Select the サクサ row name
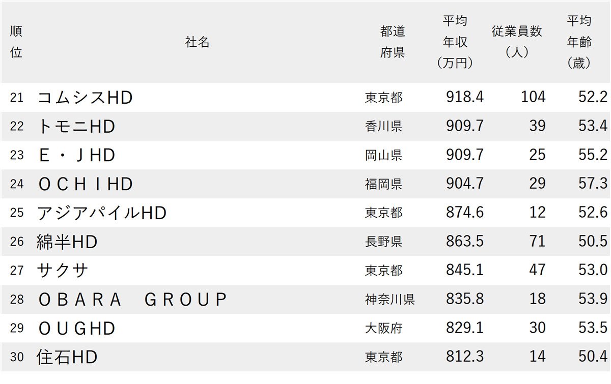 pos(63,270)
